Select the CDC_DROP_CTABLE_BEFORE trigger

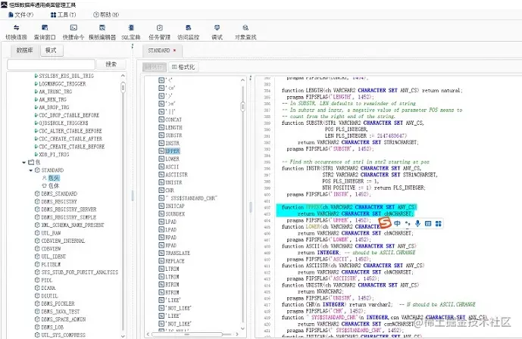[x=69, y=115]
